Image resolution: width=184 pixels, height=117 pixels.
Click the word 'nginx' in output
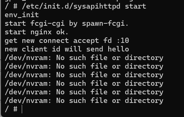coord(41,32)
